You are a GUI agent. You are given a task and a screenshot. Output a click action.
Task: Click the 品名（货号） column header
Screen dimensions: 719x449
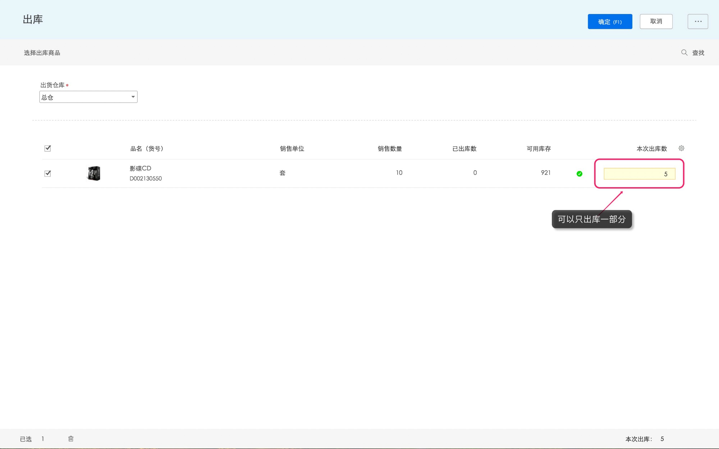147,149
